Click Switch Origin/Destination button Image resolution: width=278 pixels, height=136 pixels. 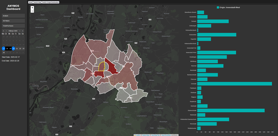tap(51, 2)
